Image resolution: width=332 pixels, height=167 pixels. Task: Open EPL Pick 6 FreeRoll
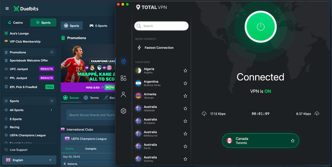click(x=23, y=87)
